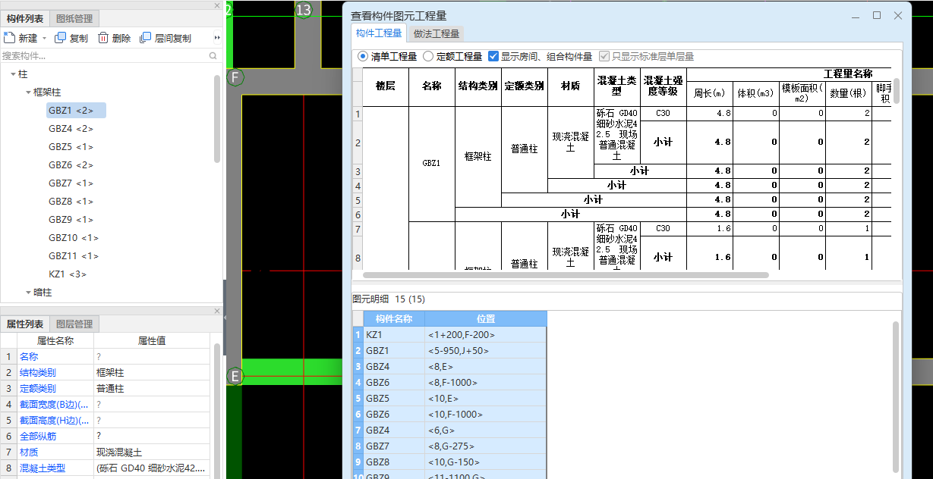Click the 材质 property value 现浇混凝土
The image size is (933, 479).
click(119, 452)
